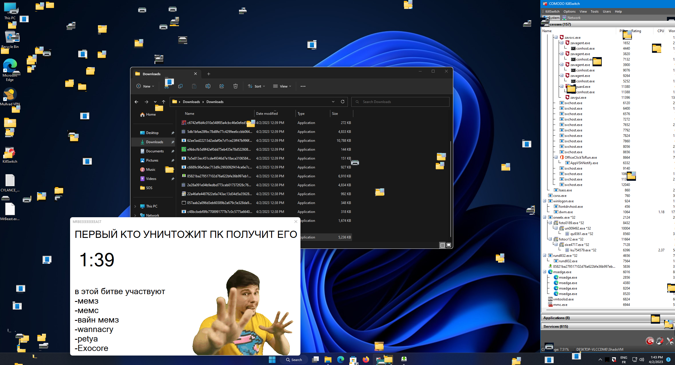Expand This PC in navigation pane

point(135,206)
